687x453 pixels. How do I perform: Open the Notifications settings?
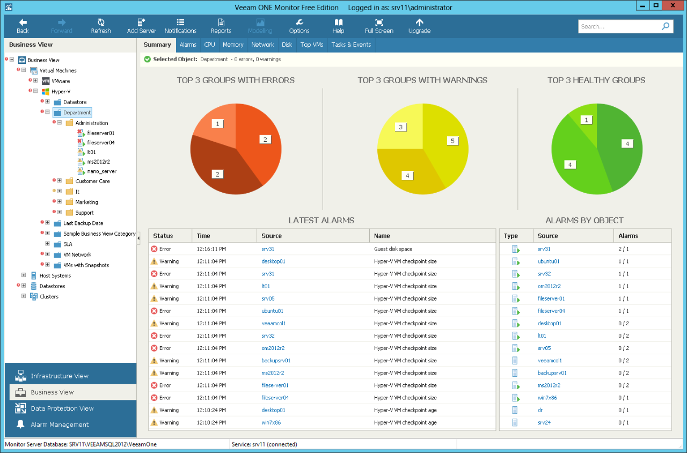(180, 26)
